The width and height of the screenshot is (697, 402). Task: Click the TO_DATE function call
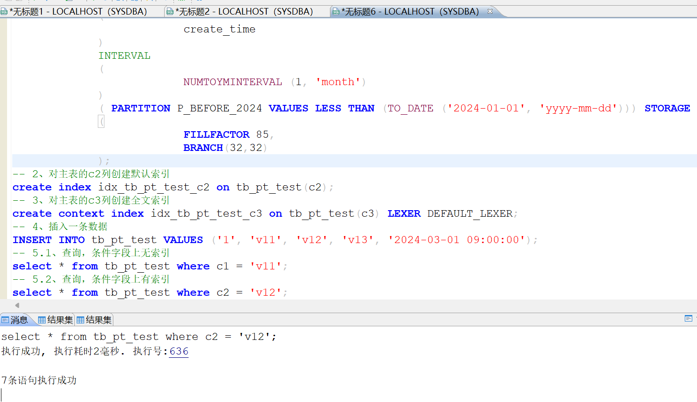pos(411,108)
